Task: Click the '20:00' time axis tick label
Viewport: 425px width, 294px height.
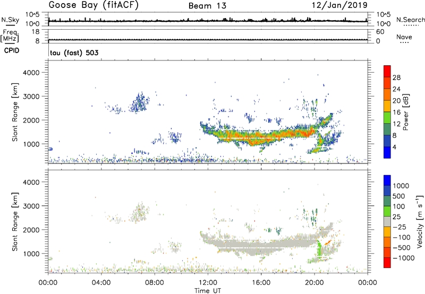Action: pos(314,283)
